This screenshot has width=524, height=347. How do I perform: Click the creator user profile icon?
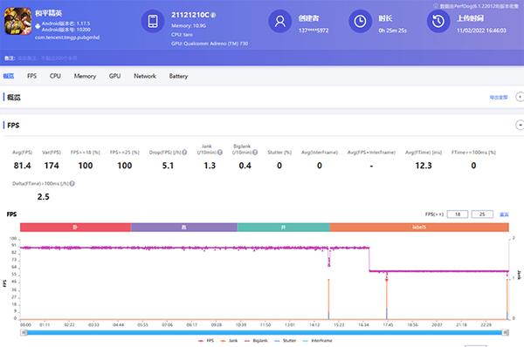(280, 21)
